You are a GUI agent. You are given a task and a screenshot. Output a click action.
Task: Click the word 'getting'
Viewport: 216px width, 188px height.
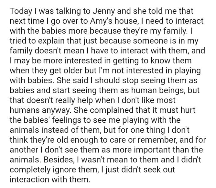[x=126, y=61]
